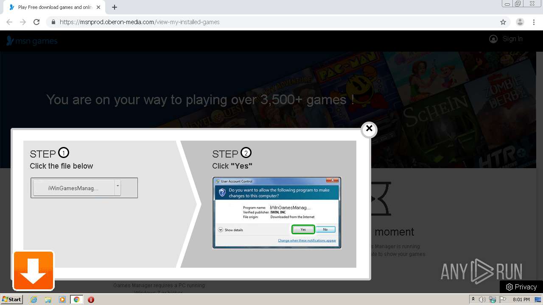View site information via lock icon
Viewport: 543px width, 305px height.
(x=53, y=22)
